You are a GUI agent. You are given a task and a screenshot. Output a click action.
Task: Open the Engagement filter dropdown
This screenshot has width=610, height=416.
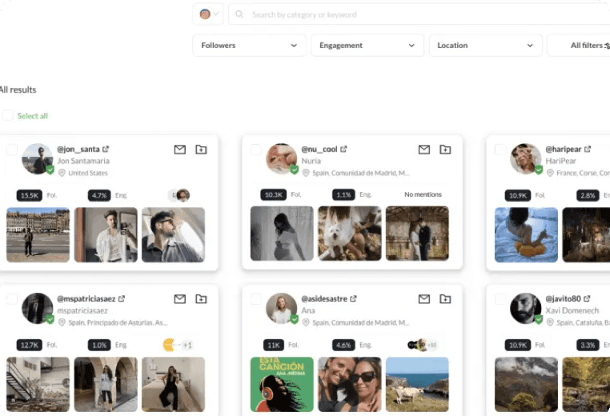coord(367,46)
